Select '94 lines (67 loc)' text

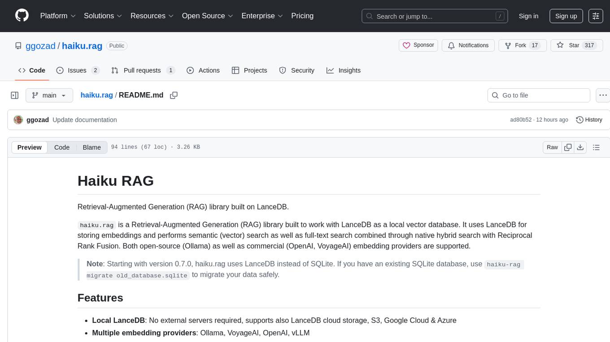[139, 147]
